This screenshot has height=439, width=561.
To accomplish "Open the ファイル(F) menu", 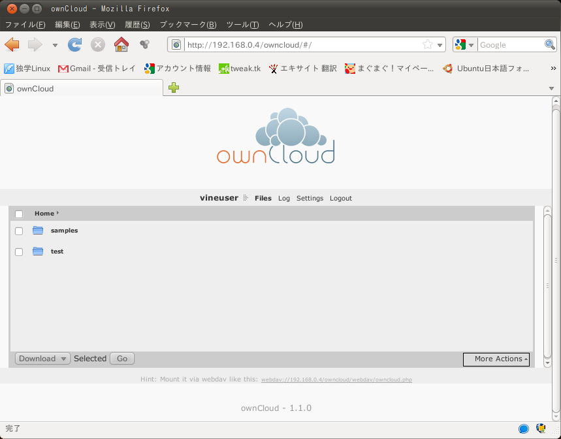I will 25,25.
